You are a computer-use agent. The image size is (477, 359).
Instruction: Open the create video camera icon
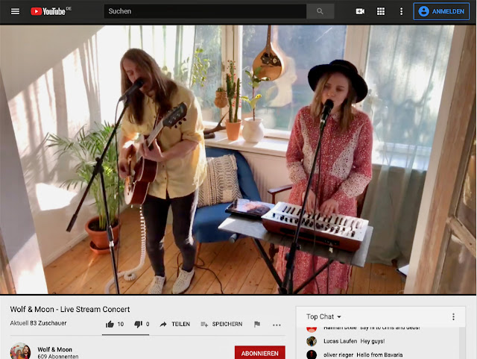[x=360, y=11]
